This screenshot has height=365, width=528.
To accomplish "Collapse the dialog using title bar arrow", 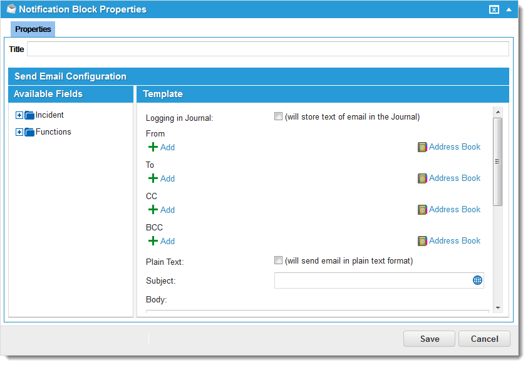I will coord(509,9).
